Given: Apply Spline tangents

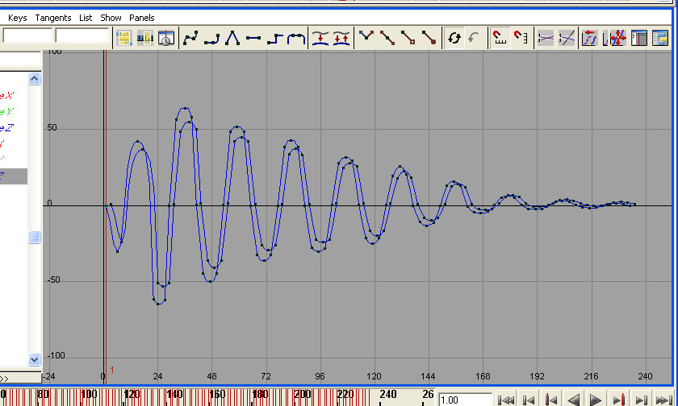Looking at the screenshot, I should coord(190,38).
